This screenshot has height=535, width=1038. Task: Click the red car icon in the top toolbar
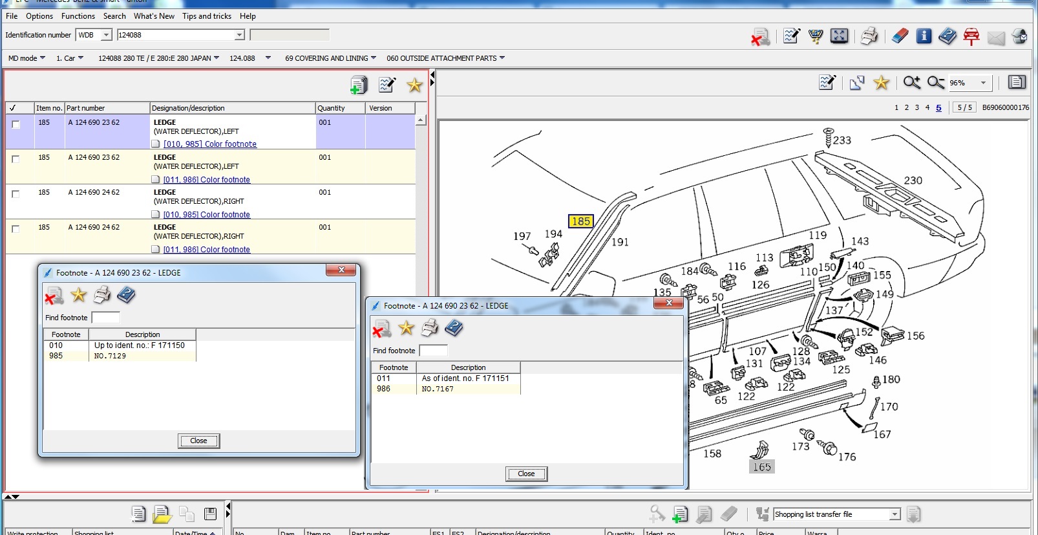(x=971, y=36)
